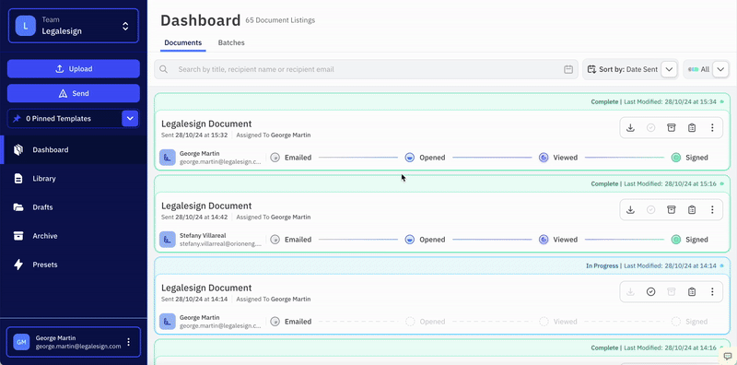Viewport: 737px width, 365px height.
Task: Click the Opened status for Stefany Villareal
Action: point(425,240)
